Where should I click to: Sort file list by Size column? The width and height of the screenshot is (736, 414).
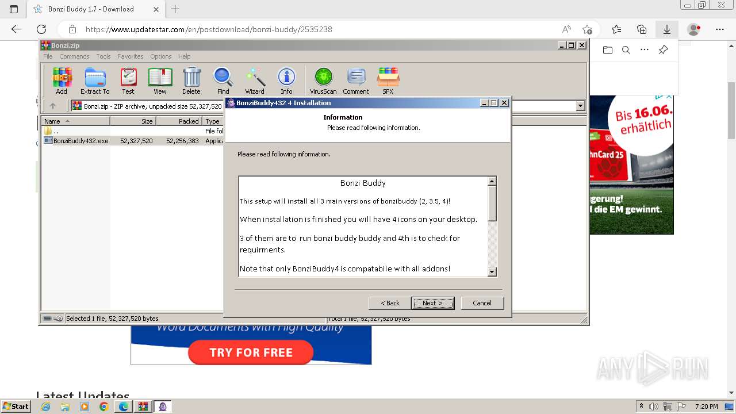[x=133, y=121]
